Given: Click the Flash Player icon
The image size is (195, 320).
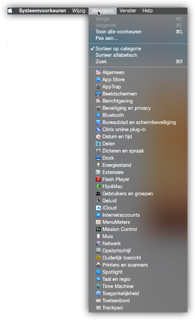Looking at the screenshot, I should (x=98, y=179).
